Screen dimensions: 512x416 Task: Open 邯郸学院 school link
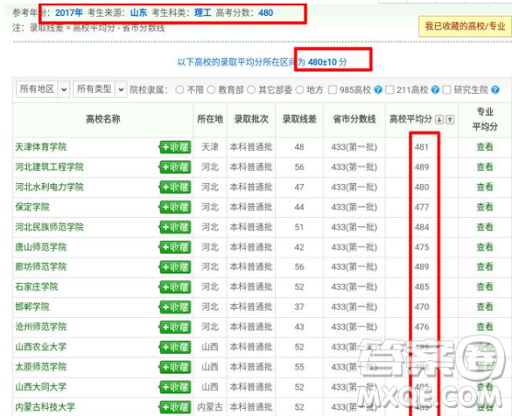tap(32, 307)
